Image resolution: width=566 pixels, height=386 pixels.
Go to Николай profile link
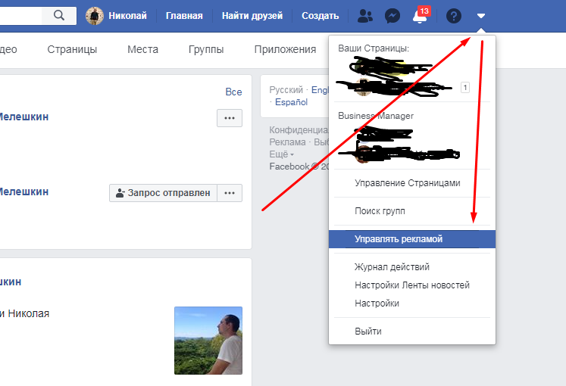click(127, 16)
